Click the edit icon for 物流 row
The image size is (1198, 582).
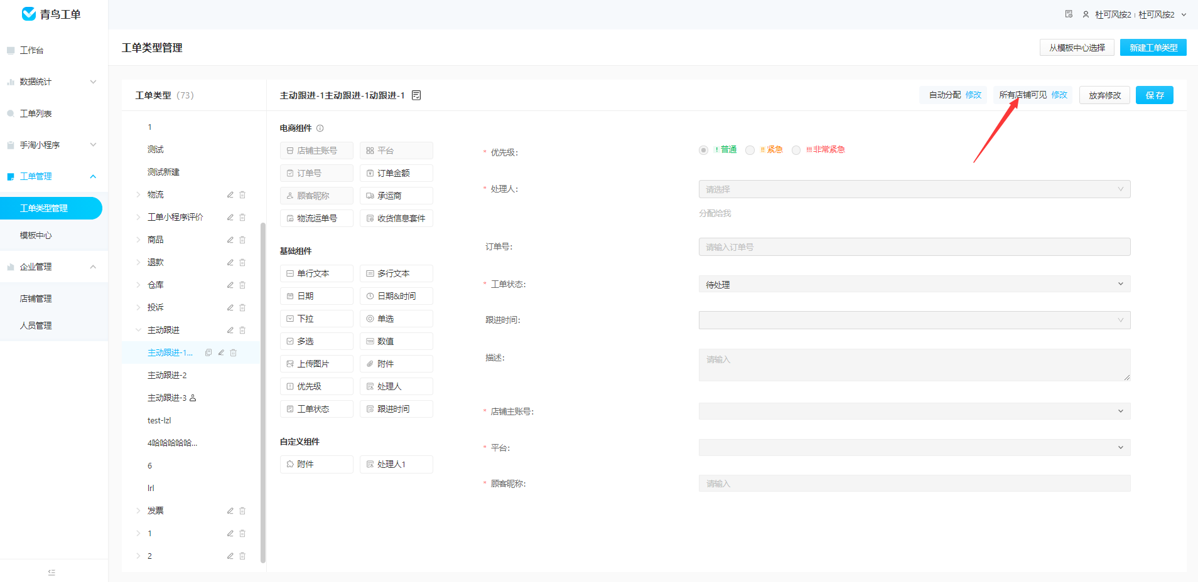click(x=230, y=195)
